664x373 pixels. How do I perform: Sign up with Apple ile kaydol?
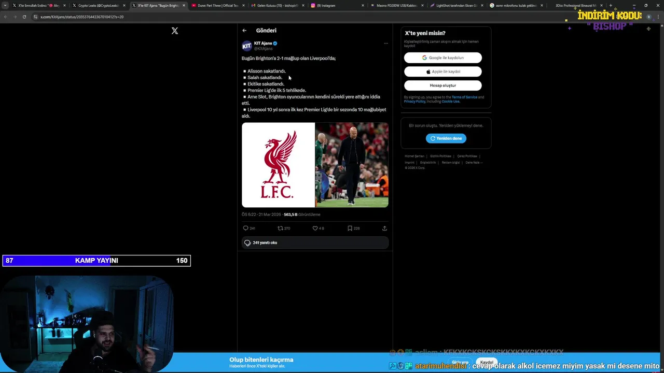pos(443,71)
